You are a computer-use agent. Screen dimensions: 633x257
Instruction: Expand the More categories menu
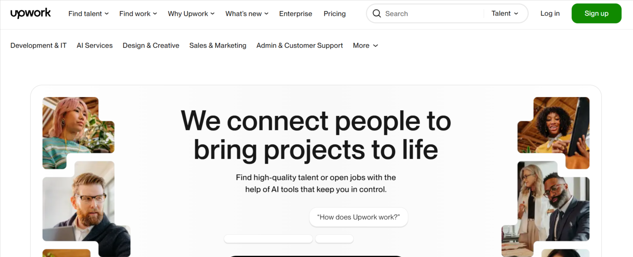click(365, 45)
